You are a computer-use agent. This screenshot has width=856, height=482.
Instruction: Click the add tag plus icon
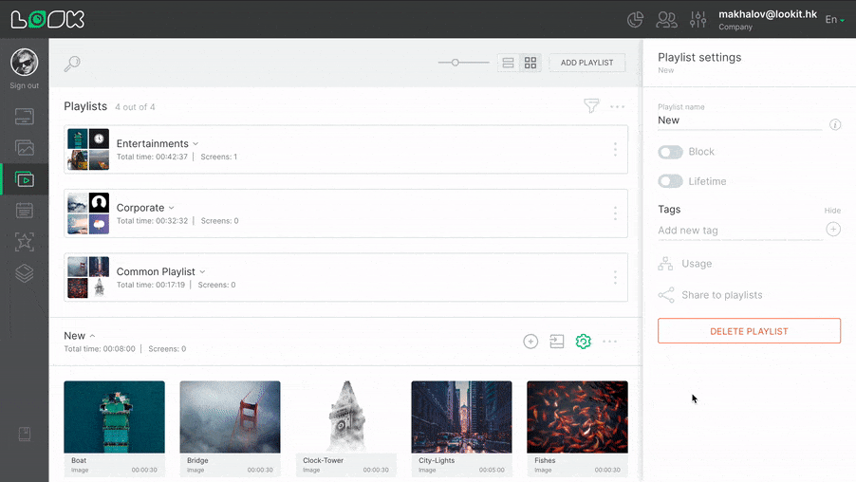click(833, 230)
